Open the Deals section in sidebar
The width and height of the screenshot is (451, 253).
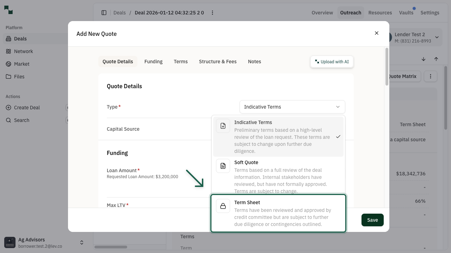19,39
